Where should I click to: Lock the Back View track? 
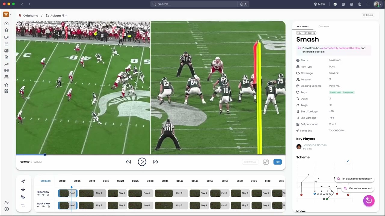pos(48,206)
